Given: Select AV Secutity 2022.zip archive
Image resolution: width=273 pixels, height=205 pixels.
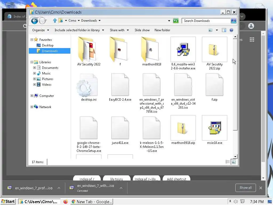Looking at the screenshot, I should [x=214, y=53].
